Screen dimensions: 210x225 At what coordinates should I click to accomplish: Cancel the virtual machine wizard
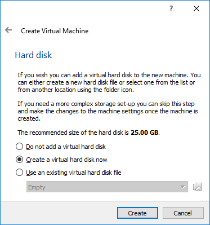[x=183, y=213]
